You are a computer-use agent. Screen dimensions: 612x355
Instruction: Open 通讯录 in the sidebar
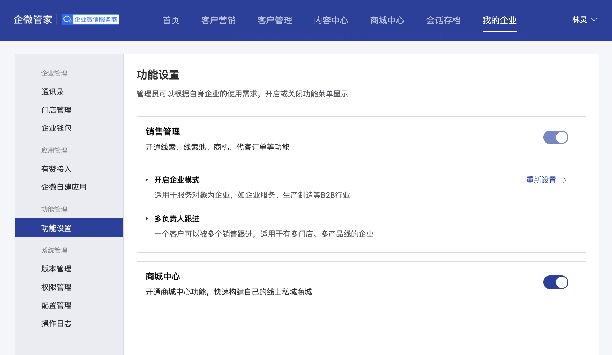click(53, 92)
